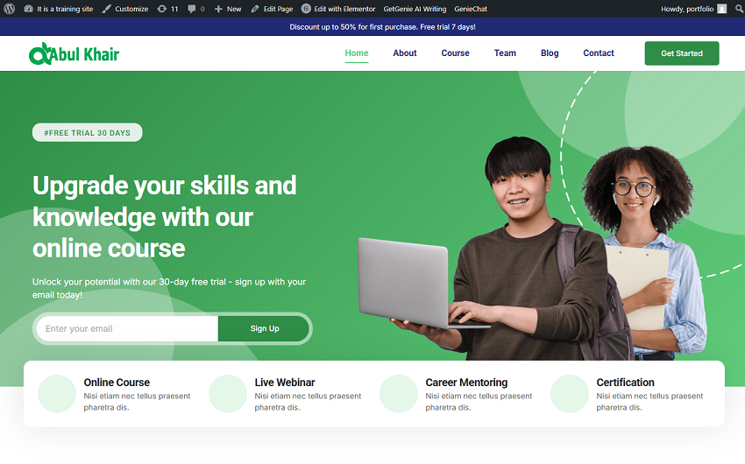Click the Certification circle icon
Screen dimensions: 745x464
click(x=569, y=393)
